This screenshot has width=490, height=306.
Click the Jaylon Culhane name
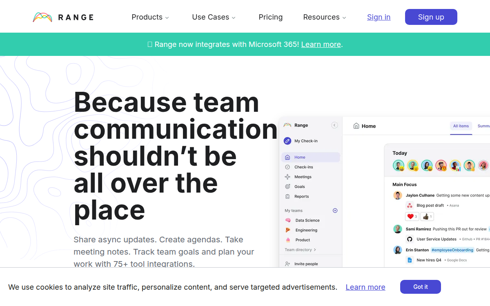(420, 195)
